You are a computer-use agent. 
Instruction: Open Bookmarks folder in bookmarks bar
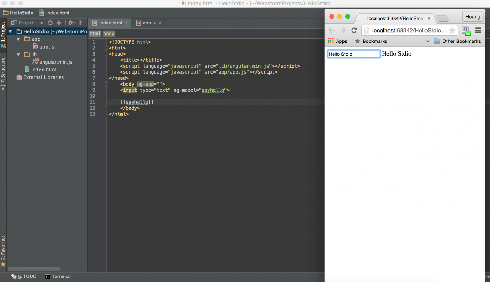tap(371, 41)
